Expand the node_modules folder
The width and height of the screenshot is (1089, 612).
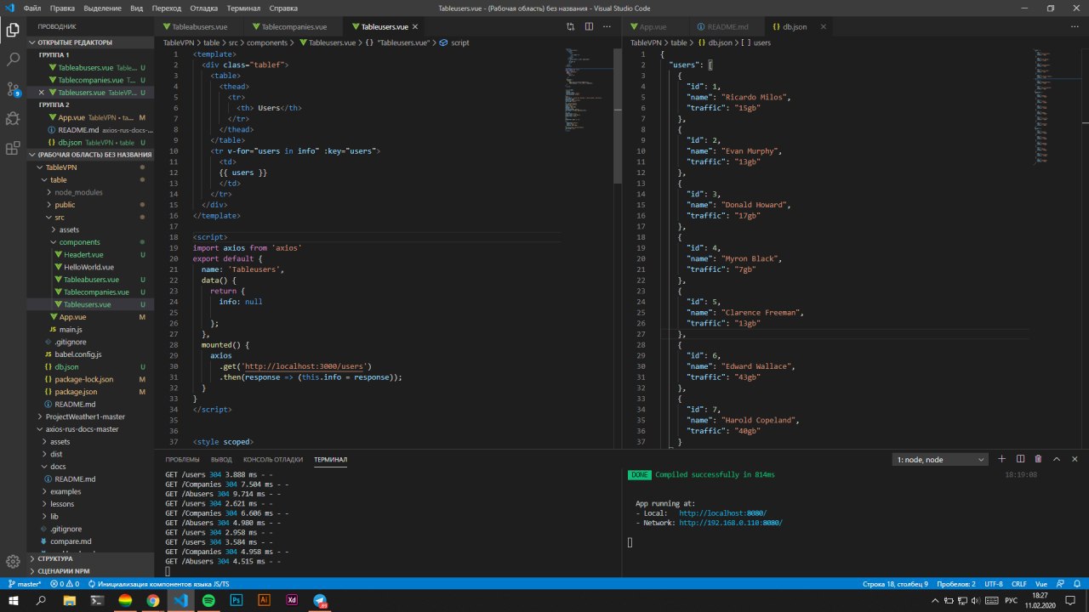pyautogui.click(x=90, y=192)
